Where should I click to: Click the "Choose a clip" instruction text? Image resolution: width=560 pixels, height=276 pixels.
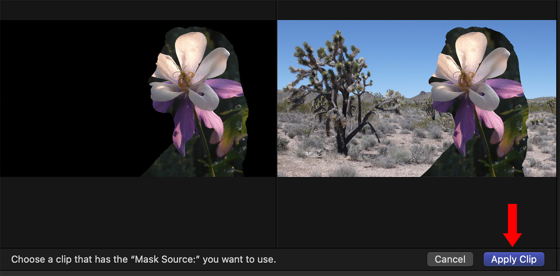click(143, 260)
